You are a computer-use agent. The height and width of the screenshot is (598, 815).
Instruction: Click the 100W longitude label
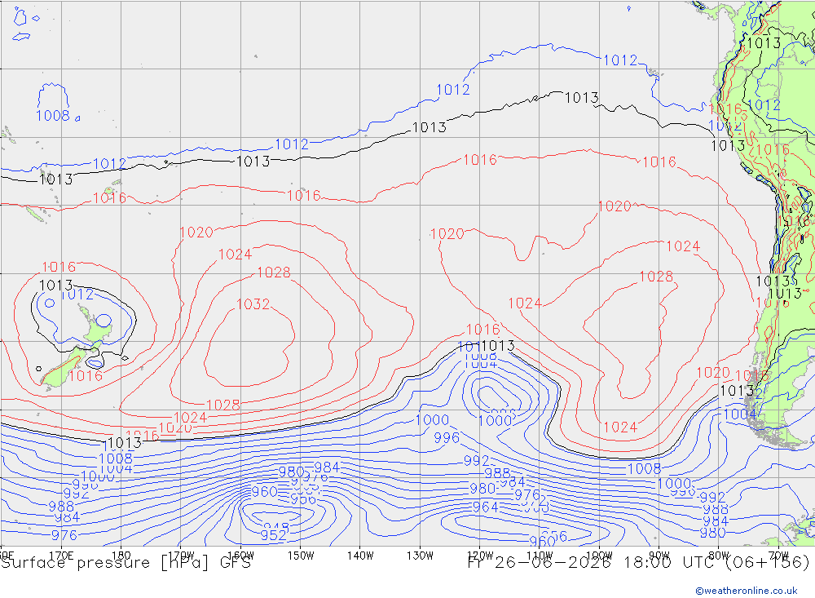point(599,556)
